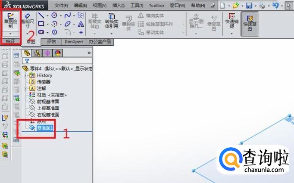Open the 文件(F) menu

pyautogui.click(x=61, y=6)
